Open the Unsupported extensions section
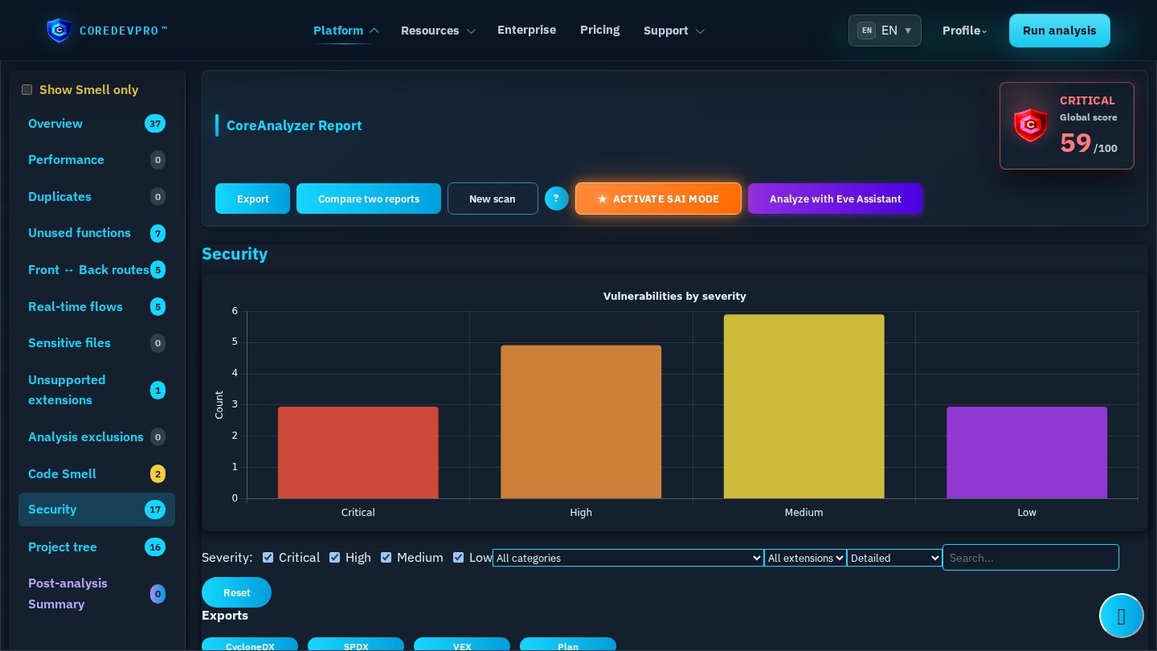The image size is (1157, 651). (x=96, y=390)
